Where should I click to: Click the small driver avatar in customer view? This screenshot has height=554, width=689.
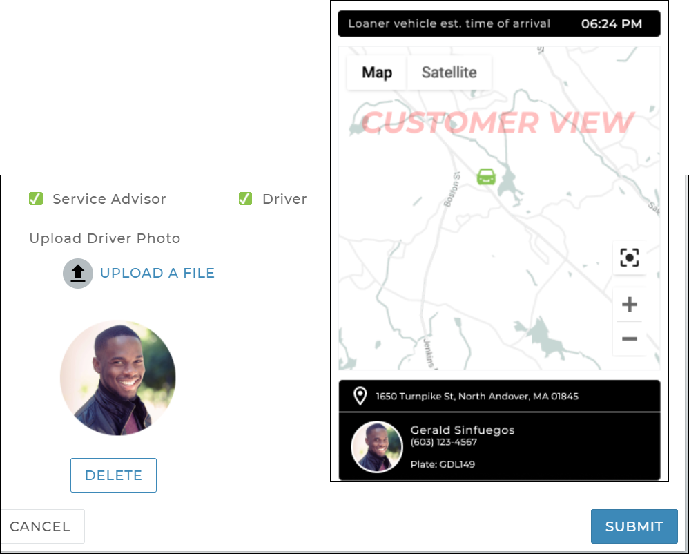[x=377, y=446]
